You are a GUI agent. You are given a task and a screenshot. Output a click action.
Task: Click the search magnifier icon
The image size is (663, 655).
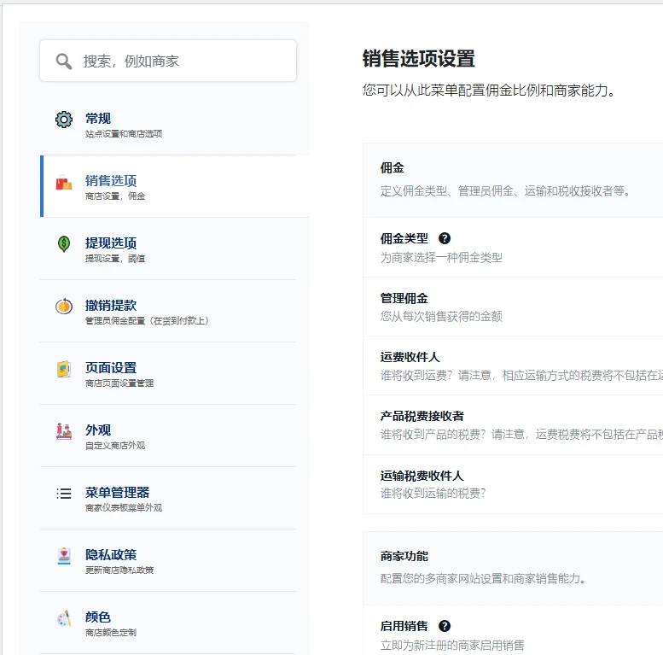(64, 61)
